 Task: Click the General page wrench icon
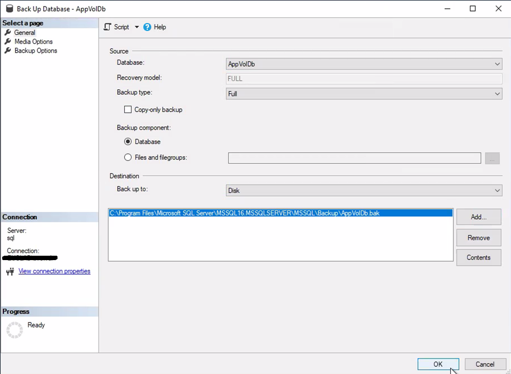[x=8, y=33]
